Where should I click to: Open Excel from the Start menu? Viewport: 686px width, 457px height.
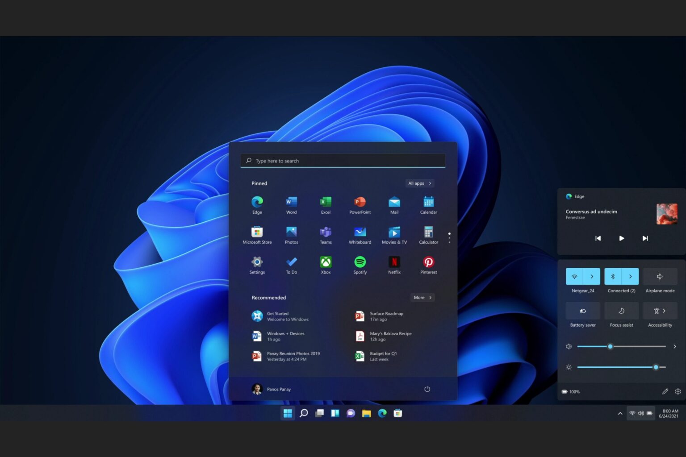pos(326,205)
